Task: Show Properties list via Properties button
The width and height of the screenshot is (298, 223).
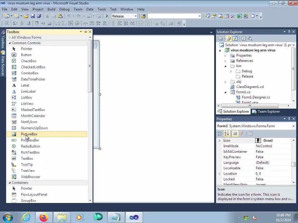Action: pyautogui.click(x=235, y=134)
